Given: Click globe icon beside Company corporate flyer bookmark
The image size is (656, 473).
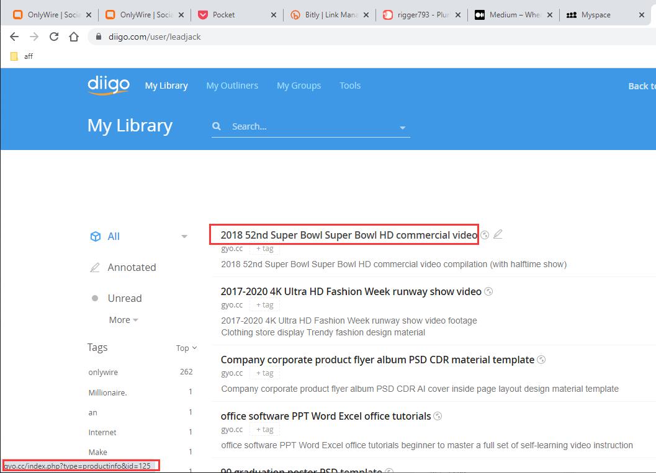Looking at the screenshot, I should point(541,360).
